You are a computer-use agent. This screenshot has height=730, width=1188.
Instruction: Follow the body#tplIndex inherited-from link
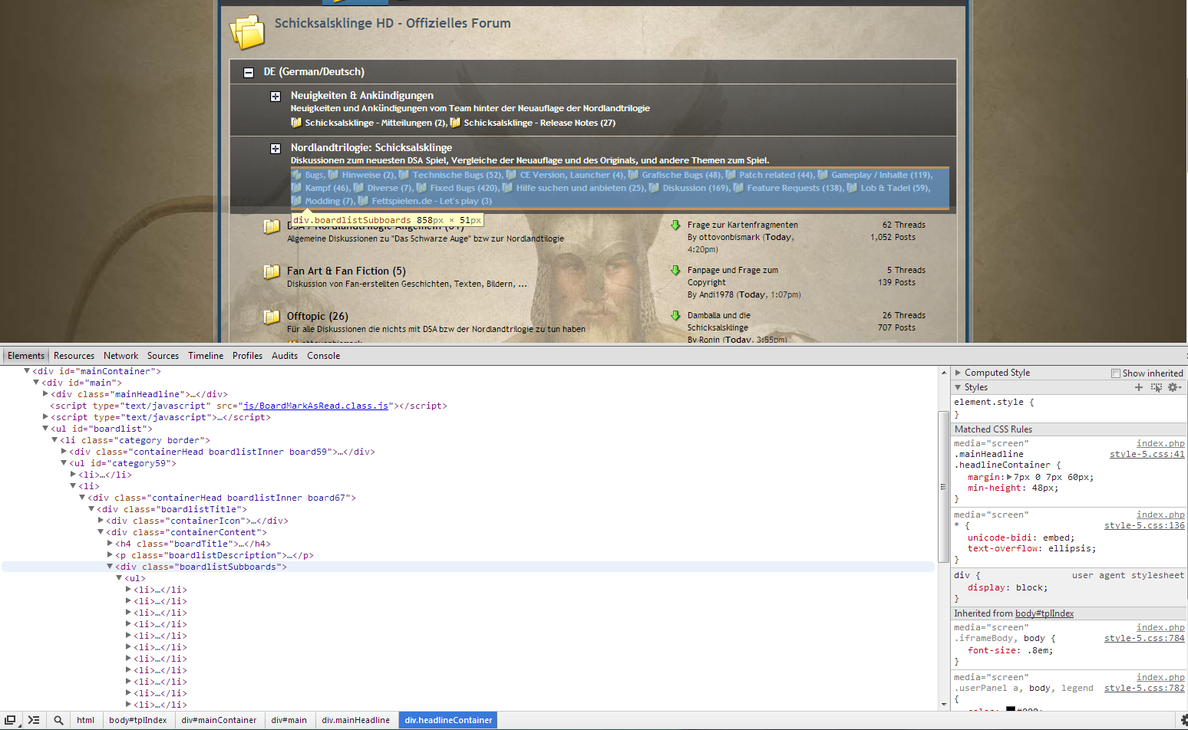coord(1044,613)
